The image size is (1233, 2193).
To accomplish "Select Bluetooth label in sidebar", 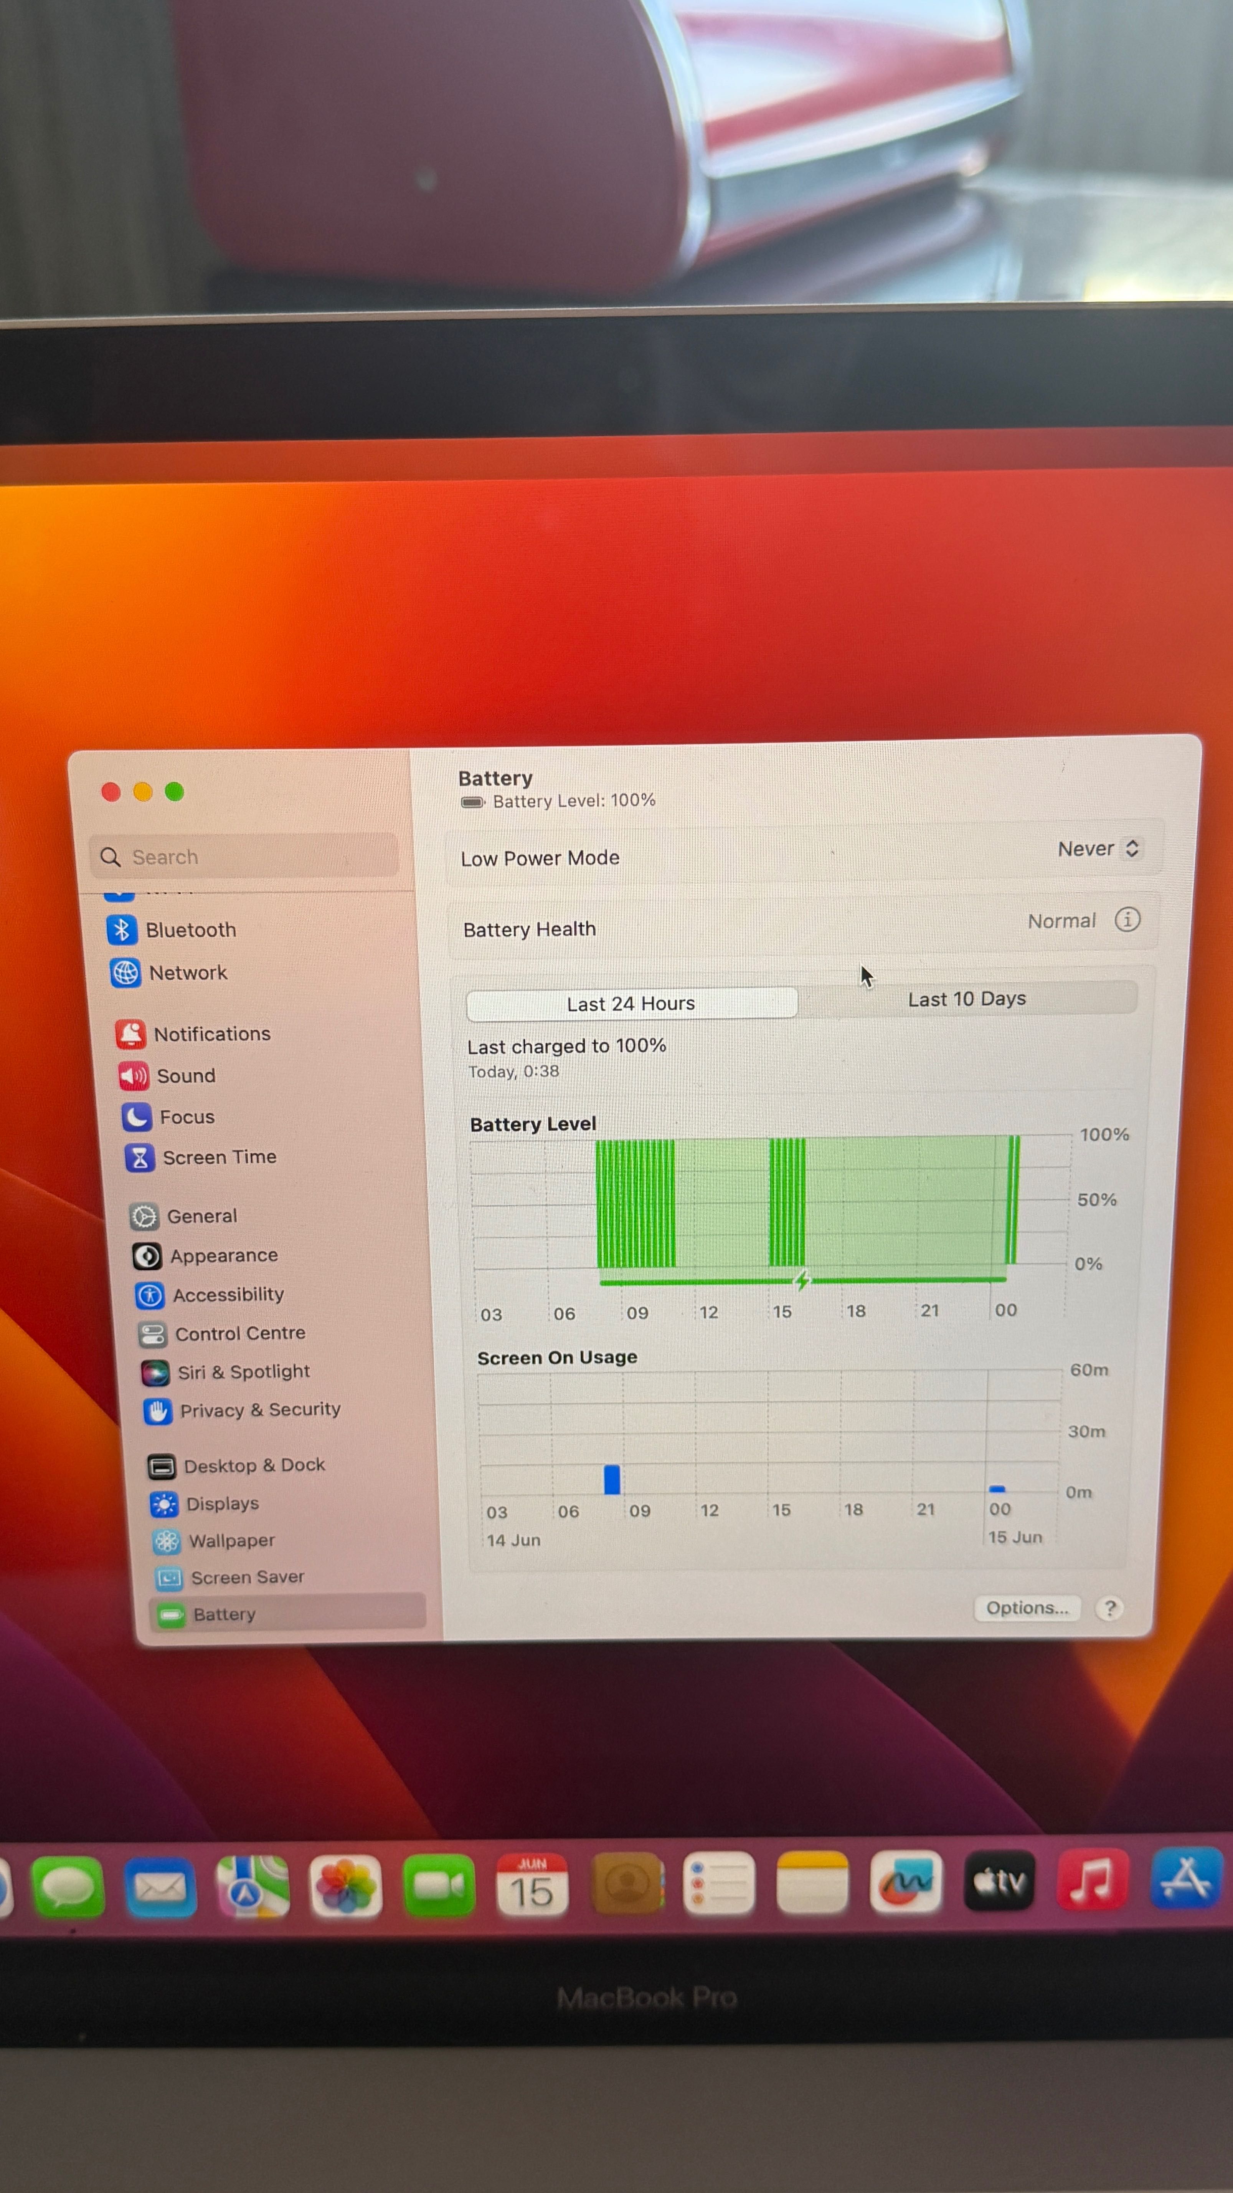I will pyautogui.click(x=191, y=929).
